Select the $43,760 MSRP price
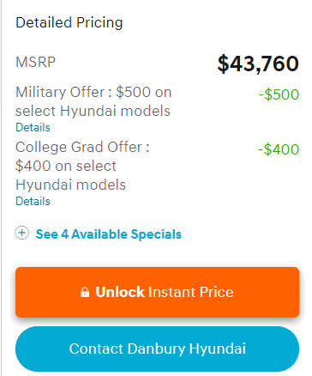 [258, 64]
